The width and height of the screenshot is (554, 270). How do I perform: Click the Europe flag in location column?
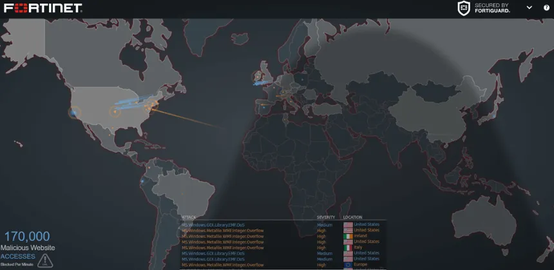(x=348, y=265)
